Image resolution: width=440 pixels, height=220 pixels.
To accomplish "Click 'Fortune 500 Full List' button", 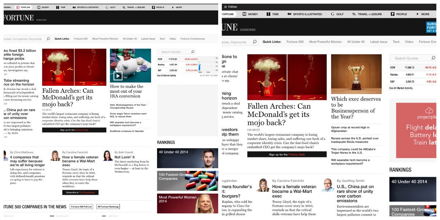I will pos(81,207).
